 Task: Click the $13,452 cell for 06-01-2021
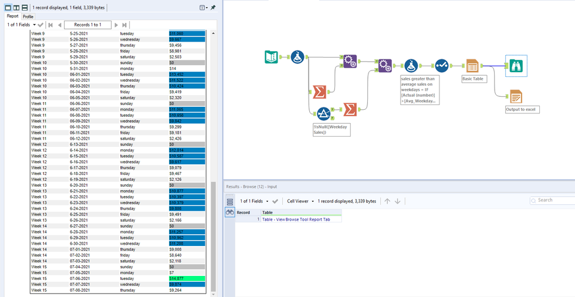pos(187,75)
